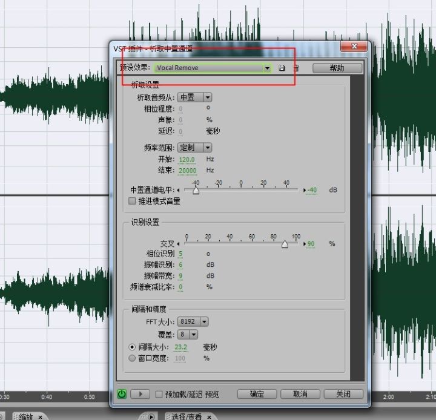Click the right arrow of 交叉 slider

point(303,244)
